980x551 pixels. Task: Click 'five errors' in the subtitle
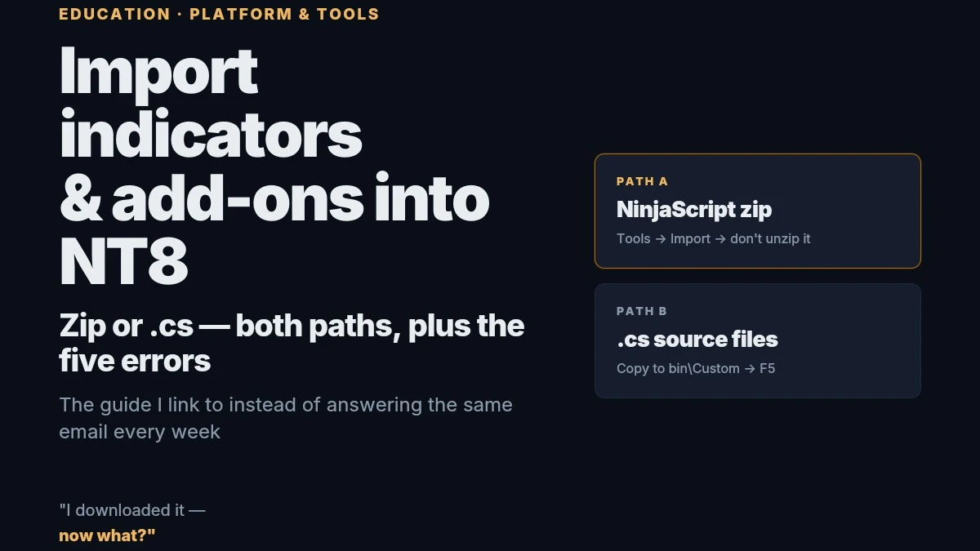pyautogui.click(x=135, y=360)
